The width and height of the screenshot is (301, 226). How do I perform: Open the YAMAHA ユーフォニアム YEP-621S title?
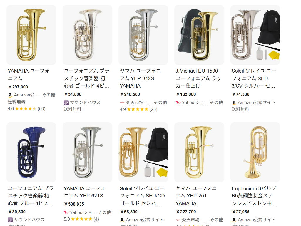click(85, 192)
